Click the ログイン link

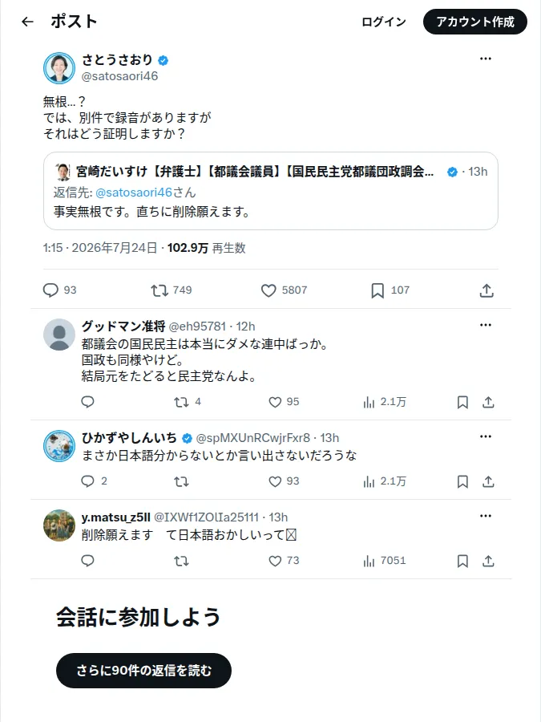(384, 22)
